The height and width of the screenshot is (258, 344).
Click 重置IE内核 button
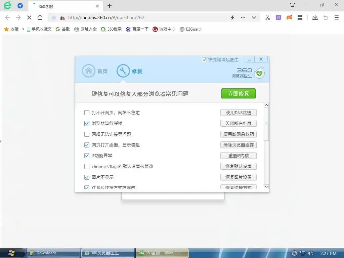[x=239, y=156]
